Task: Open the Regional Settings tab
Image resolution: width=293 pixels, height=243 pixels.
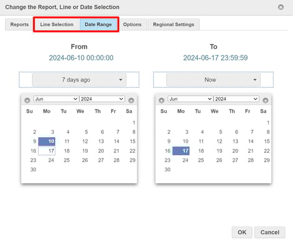Action: (174, 24)
